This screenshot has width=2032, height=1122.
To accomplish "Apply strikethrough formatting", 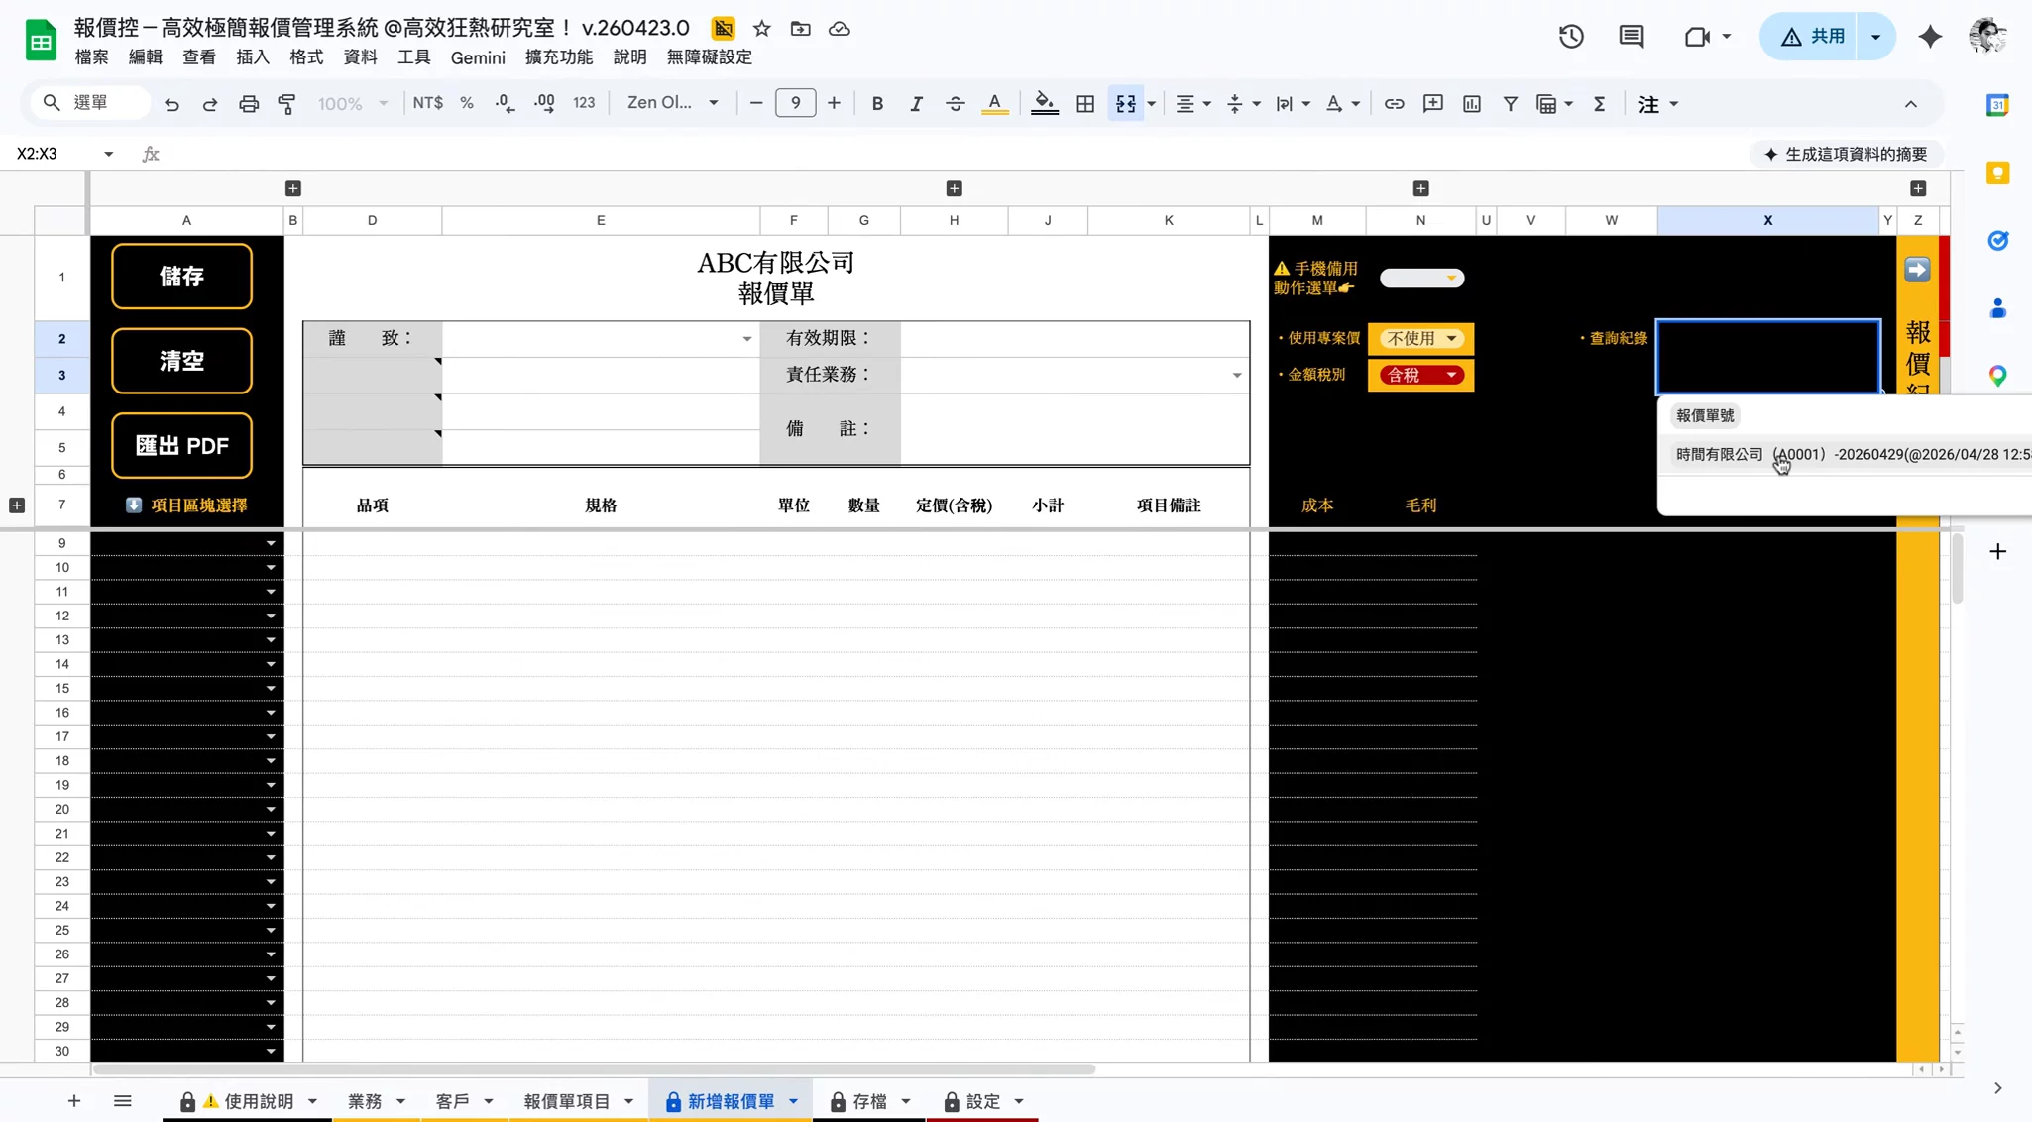I will pos(955,104).
